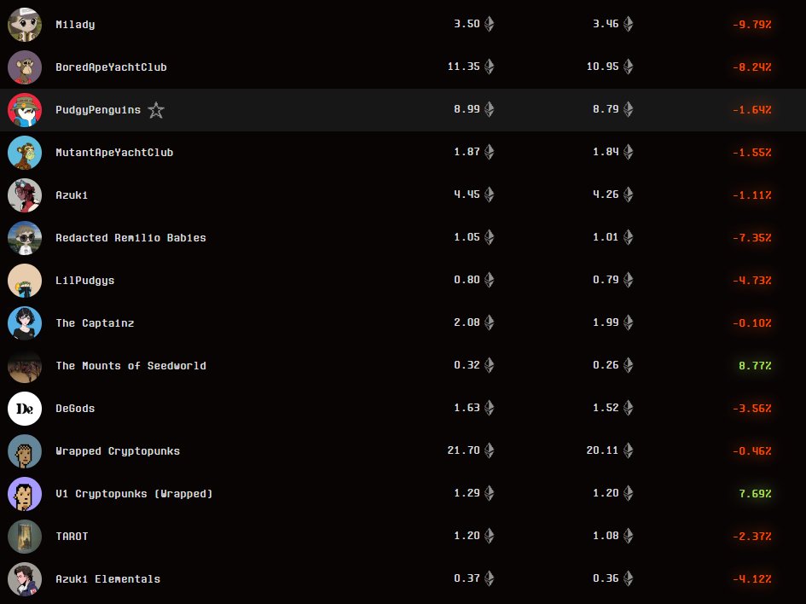Open the Redacted Remilio Babies name
This screenshot has width=806, height=604.
click(x=130, y=237)
